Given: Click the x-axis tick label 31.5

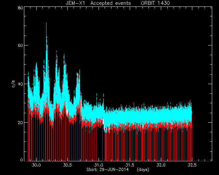Looking at the screenshot, I should point(130,165).
